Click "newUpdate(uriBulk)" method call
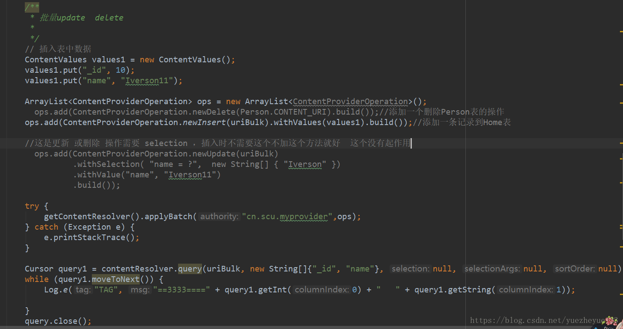This screenshot has height=329, width=623. tap(236, 154)
